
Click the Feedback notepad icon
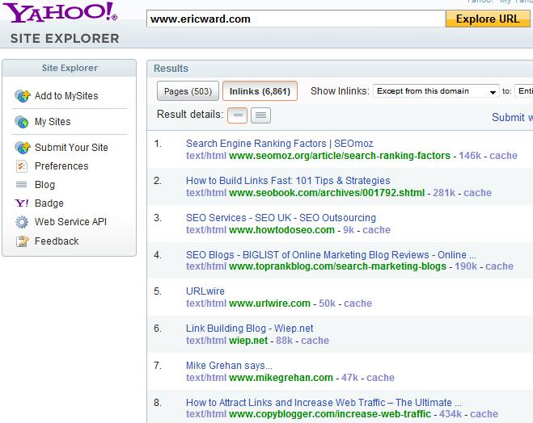pos(23,241)
